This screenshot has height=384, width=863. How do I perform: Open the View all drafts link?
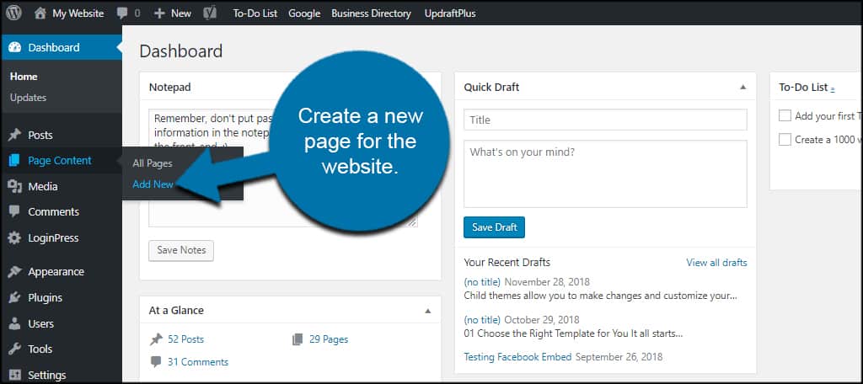(716, 263)
